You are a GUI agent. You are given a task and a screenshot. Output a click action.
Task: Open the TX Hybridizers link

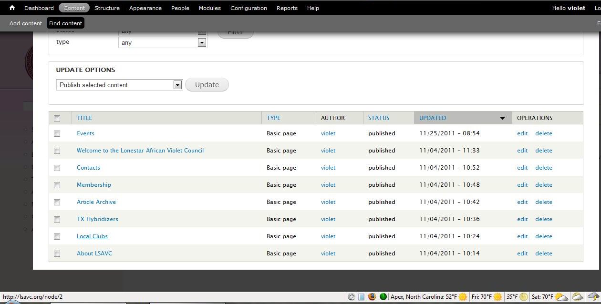[x=97, y=219]
